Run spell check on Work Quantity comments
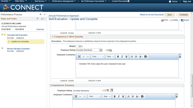This screenshot has height=108, width=193. click(180, 57)
